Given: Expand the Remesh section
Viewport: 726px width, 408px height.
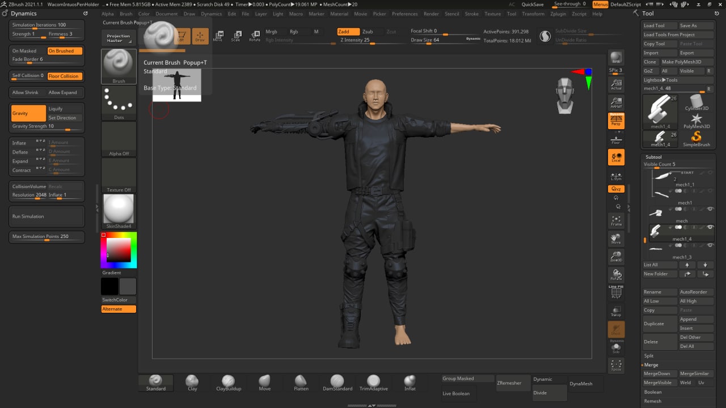Looking at the screenshot, I should 652,401.
